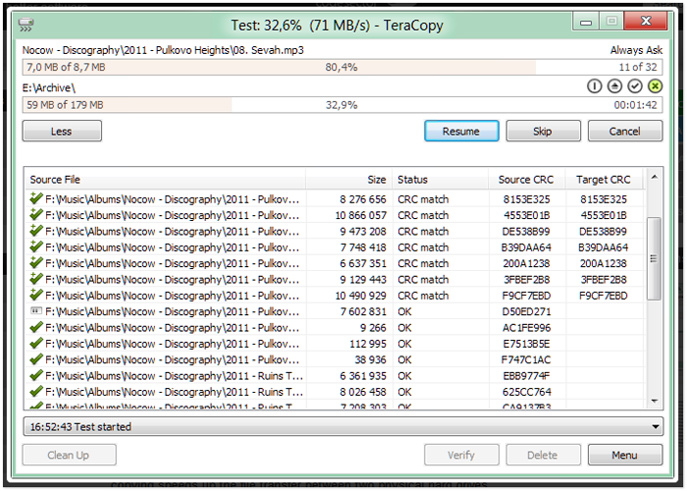This screenshot has width=687, height=491.
Task: Select the target CRC value B39DAA64
Action: coord(604,247)
